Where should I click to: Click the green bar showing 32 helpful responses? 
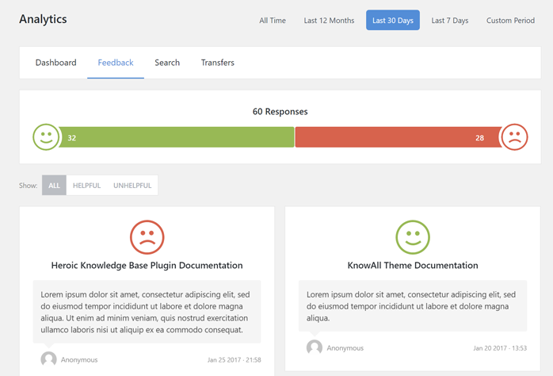pyautogui.click(x=177, y=137)
